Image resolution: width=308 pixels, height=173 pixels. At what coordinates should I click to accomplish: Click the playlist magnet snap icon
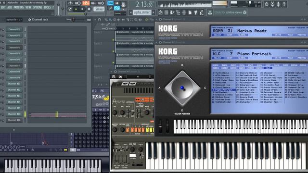(100, 20)
